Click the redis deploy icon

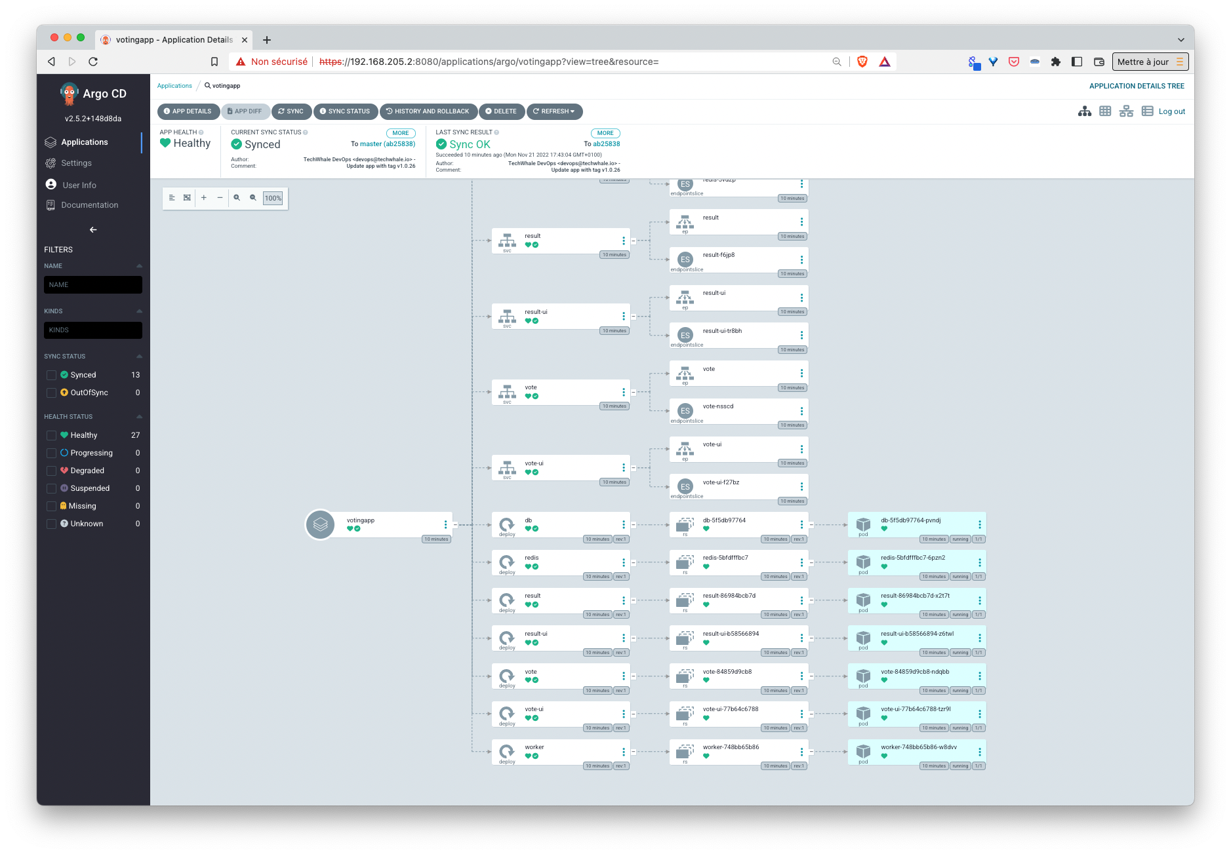tap(507, 562)
